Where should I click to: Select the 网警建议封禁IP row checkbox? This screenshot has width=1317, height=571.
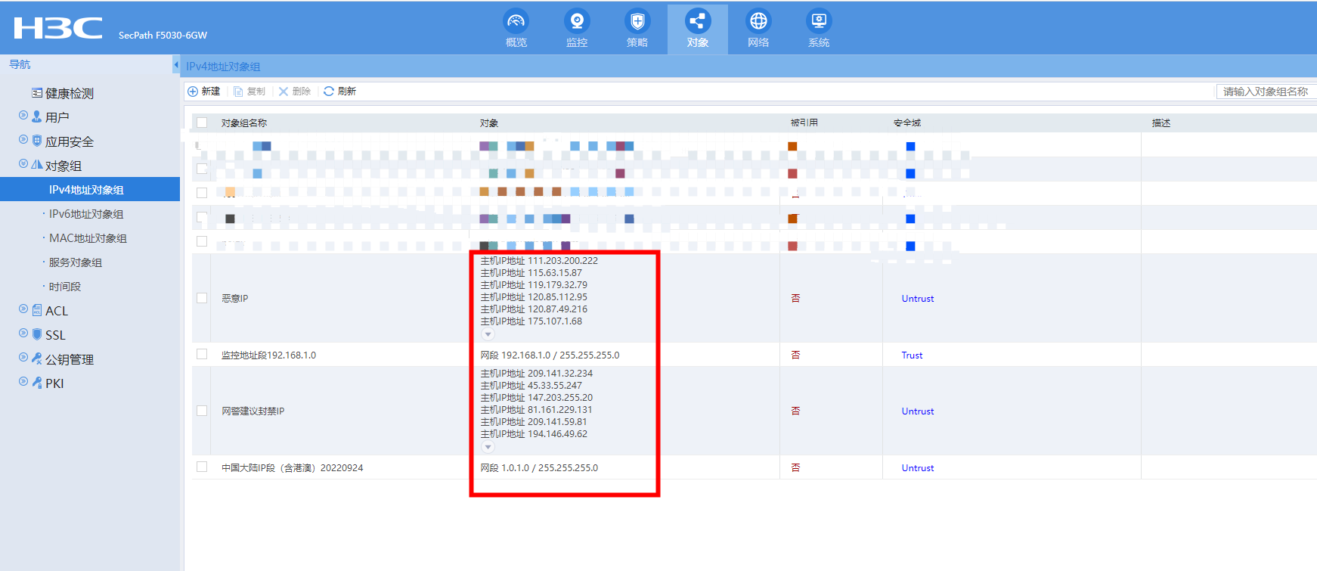coord(202,411)
